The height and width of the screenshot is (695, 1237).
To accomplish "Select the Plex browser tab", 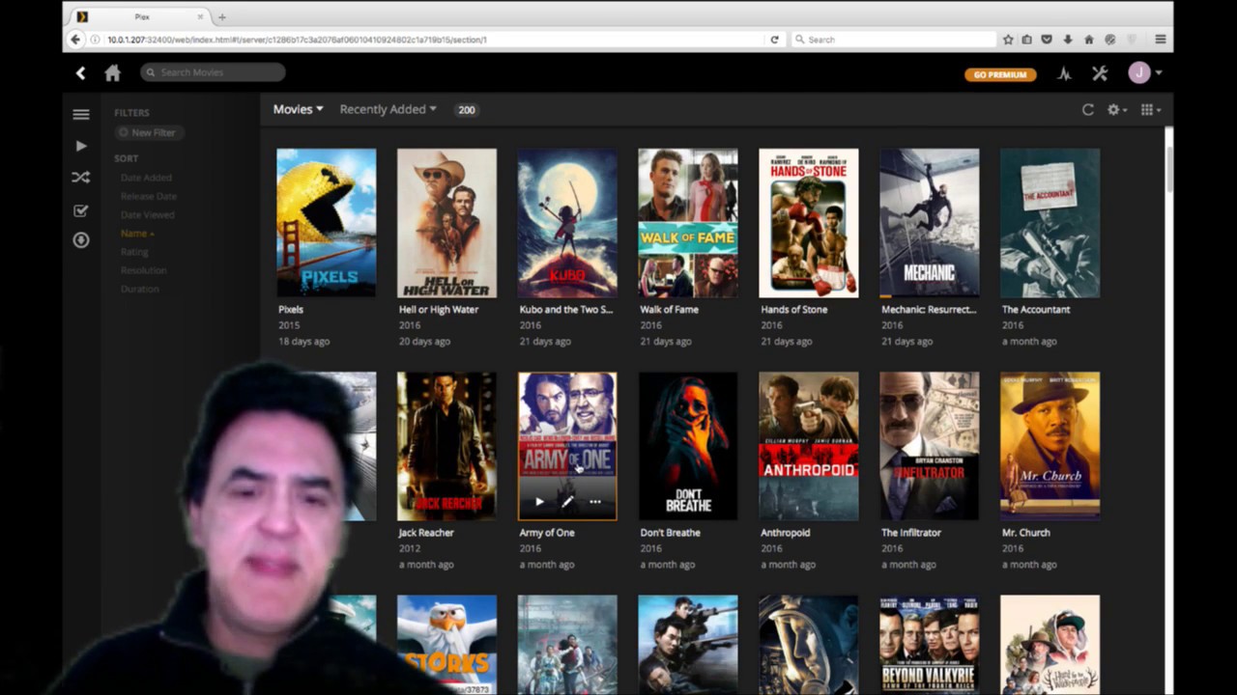I will [x=141, y=16].
